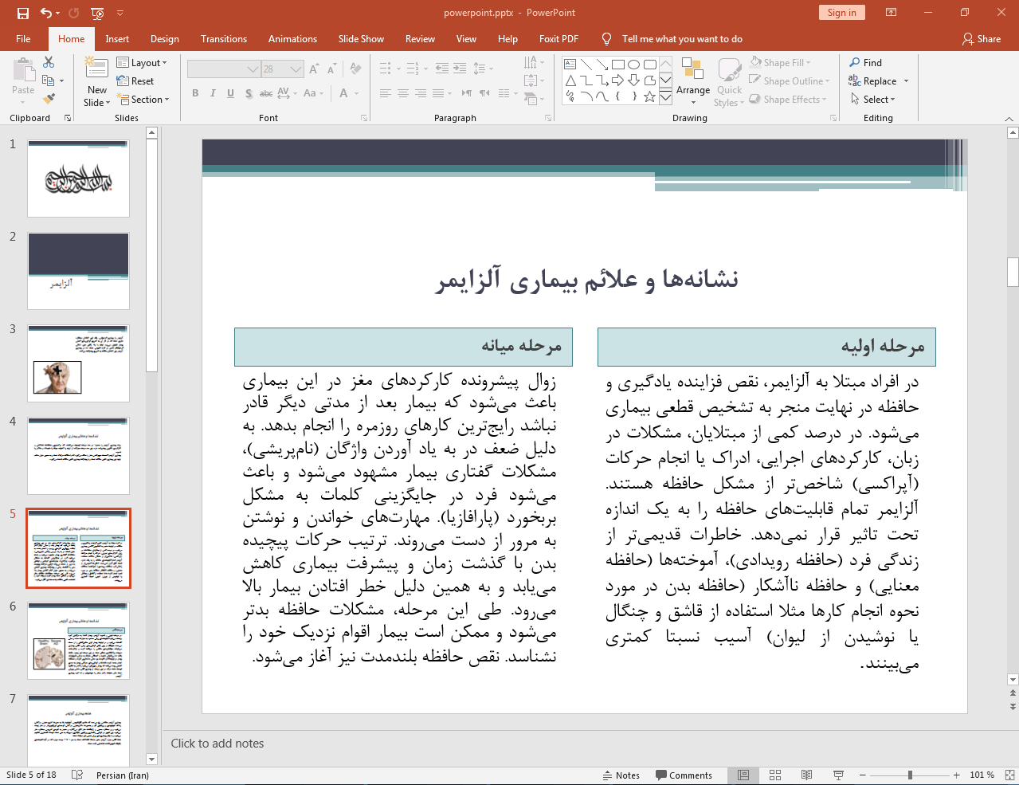Start Slide Show from status bar icon
1019x785 pixels.
838,775
